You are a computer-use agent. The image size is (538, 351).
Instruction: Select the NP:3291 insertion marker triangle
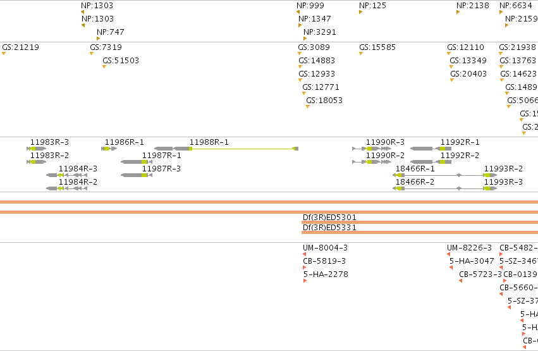305,39
